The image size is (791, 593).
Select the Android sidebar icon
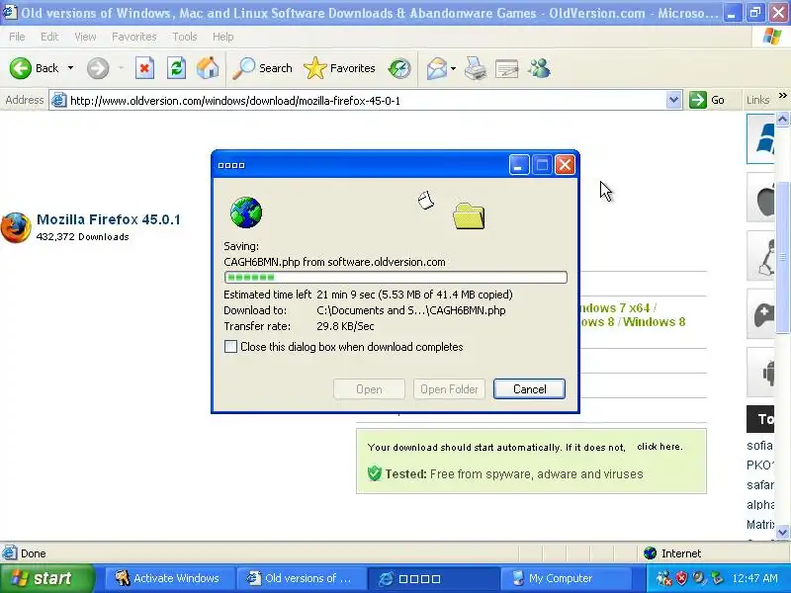(760, 373)
